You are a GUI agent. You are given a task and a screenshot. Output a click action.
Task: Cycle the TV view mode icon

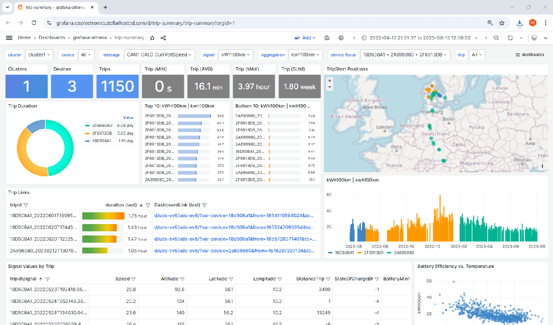[534, 38]
